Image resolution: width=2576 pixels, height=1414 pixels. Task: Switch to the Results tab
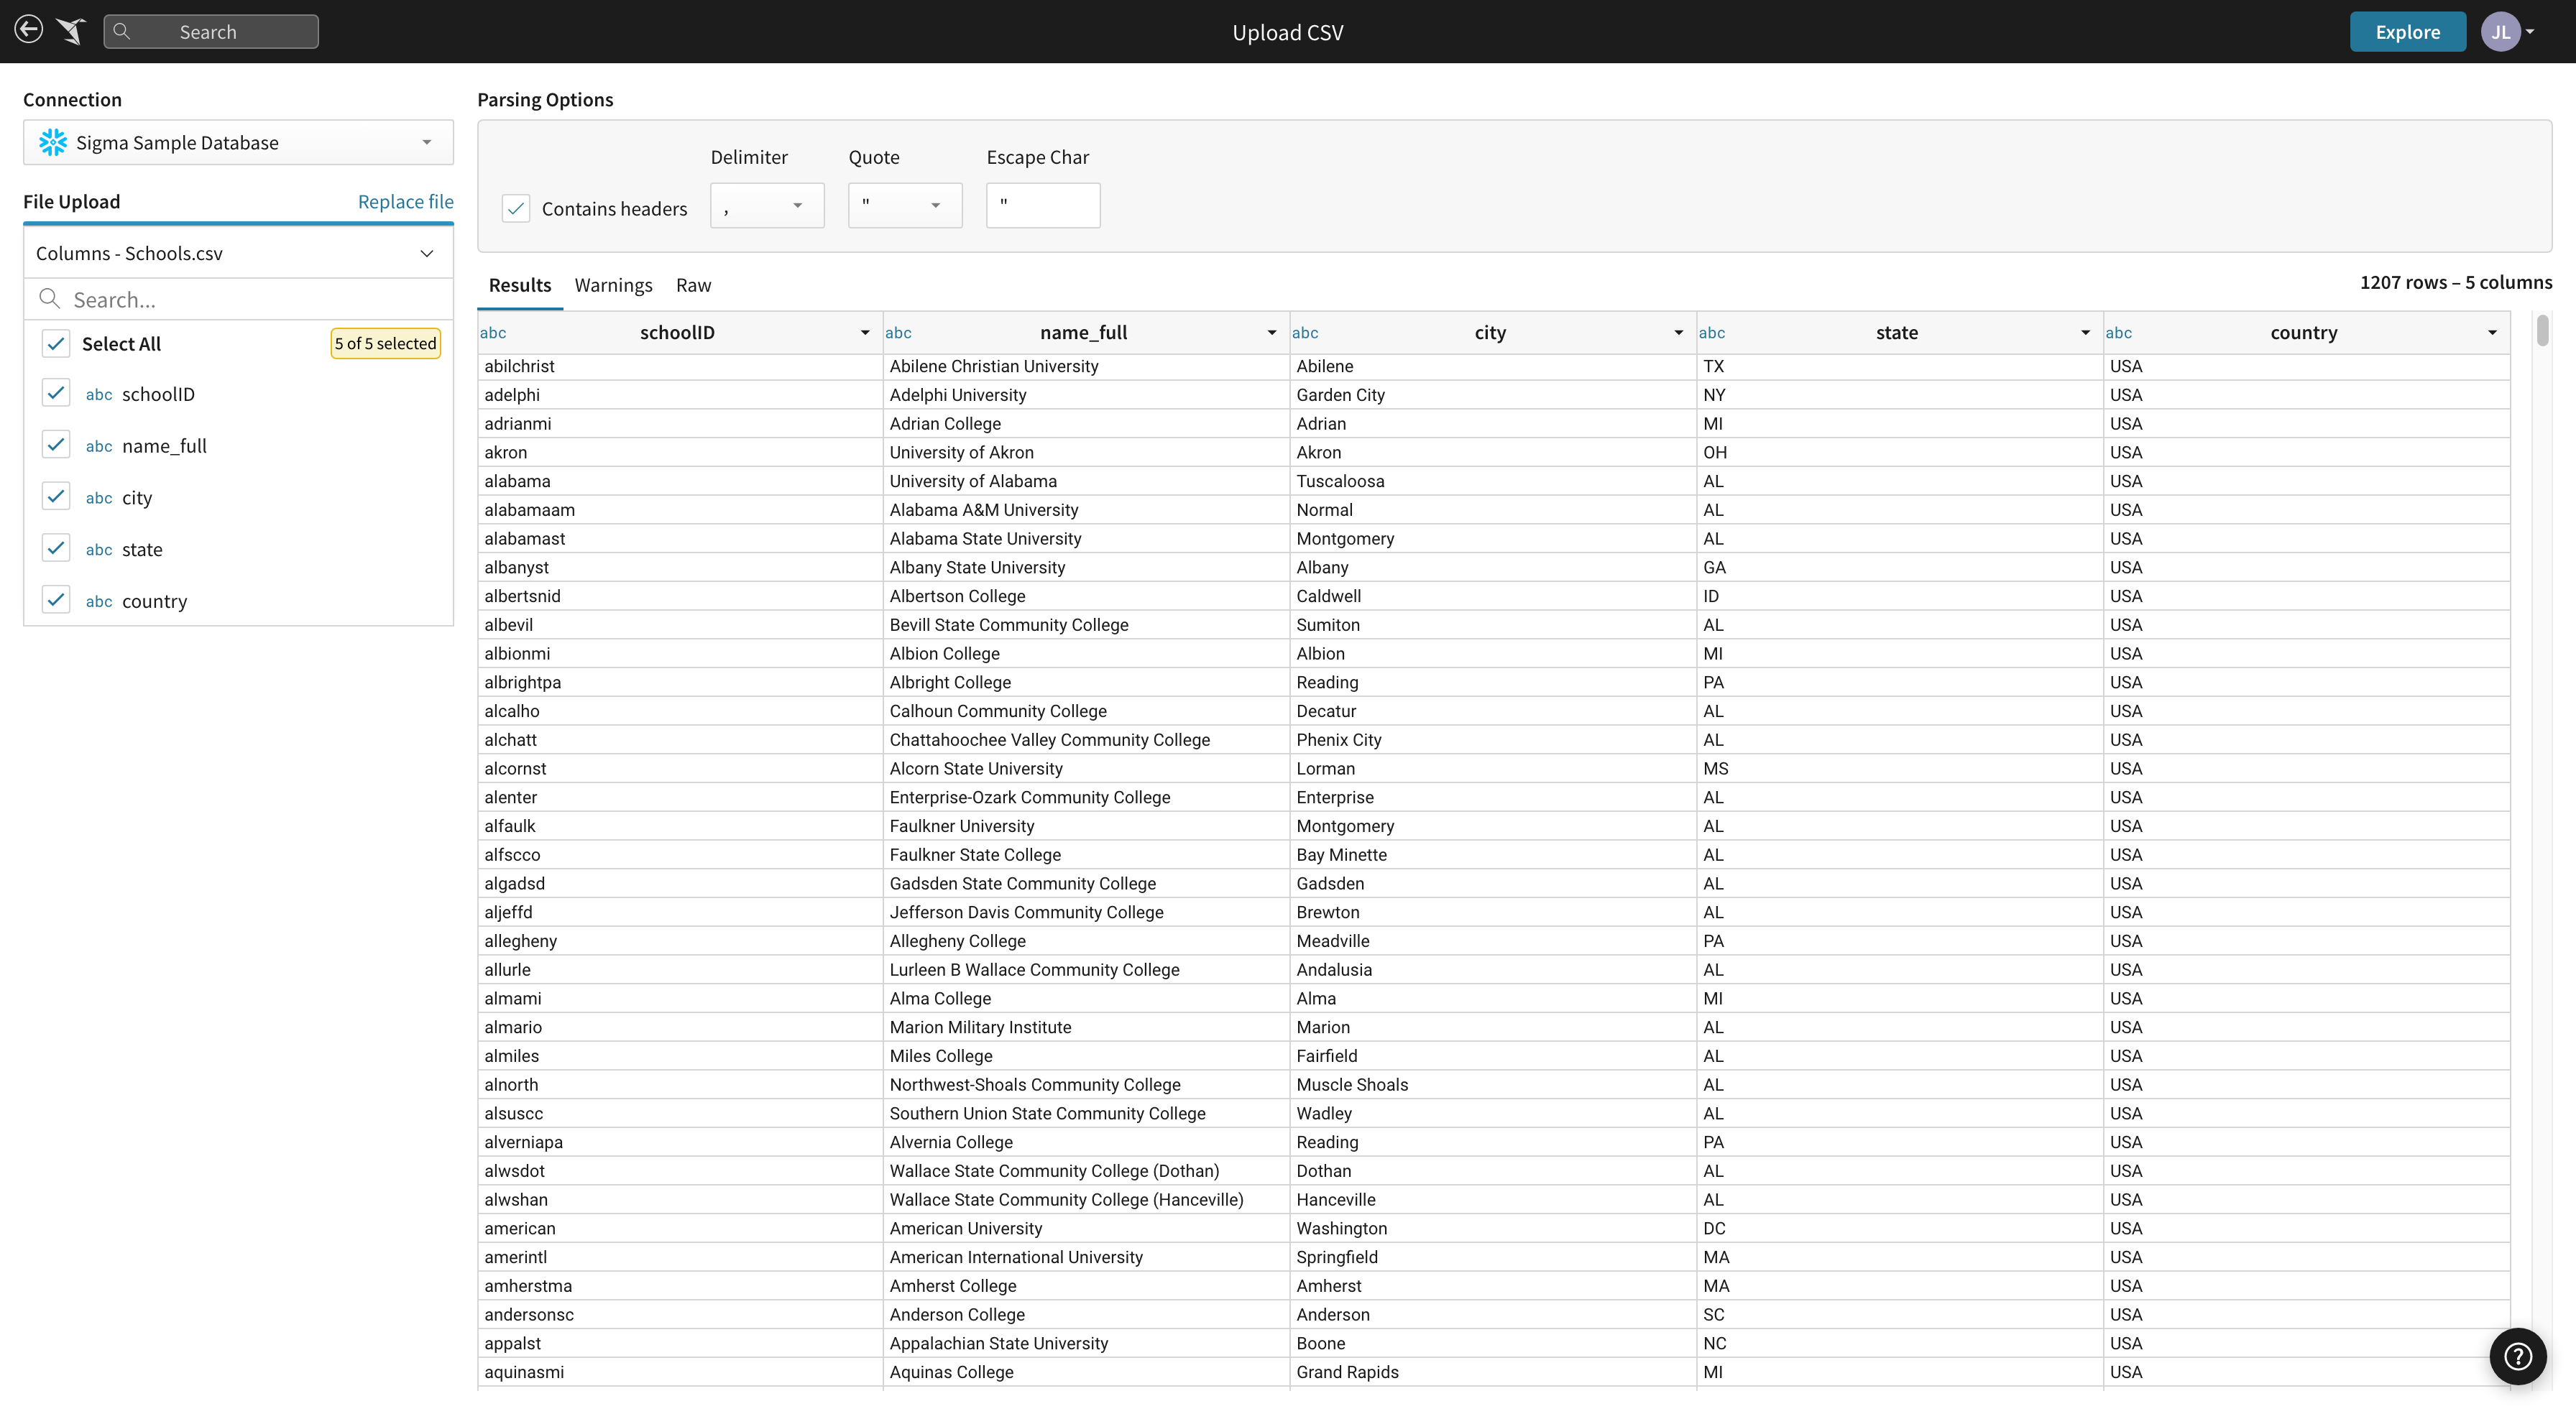(520, 285)
